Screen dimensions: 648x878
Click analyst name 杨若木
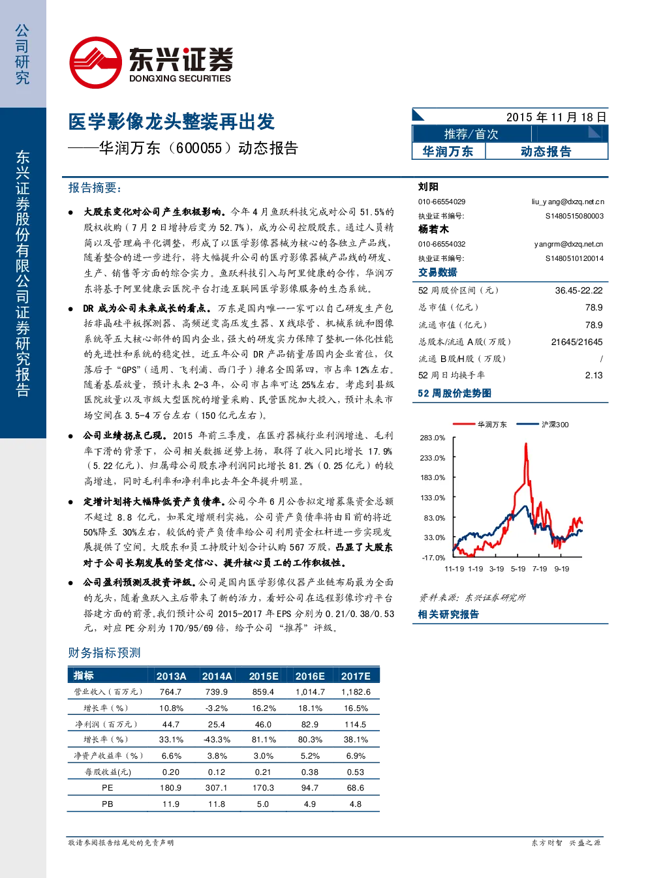coord(433,229)
